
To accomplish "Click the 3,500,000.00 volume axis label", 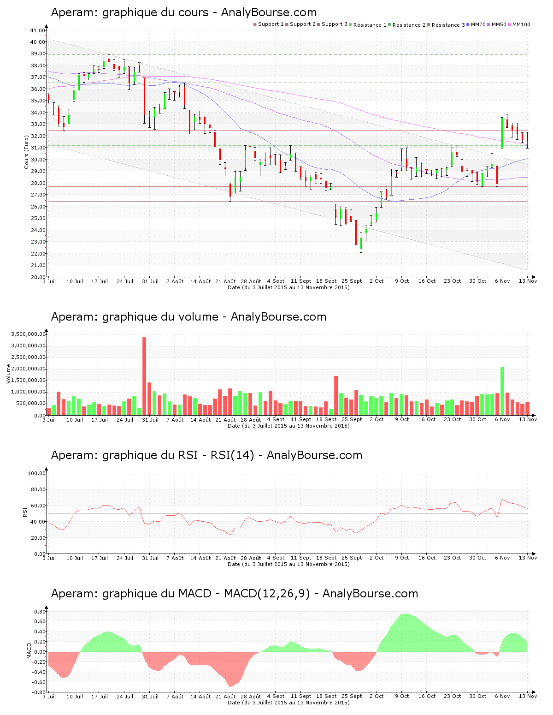I will coord(28,334).
